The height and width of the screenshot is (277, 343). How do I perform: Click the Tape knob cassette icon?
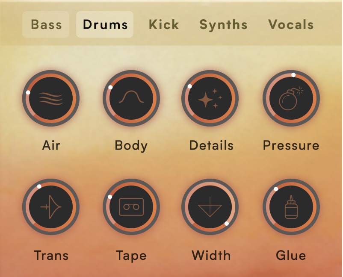tap(131, 206)
